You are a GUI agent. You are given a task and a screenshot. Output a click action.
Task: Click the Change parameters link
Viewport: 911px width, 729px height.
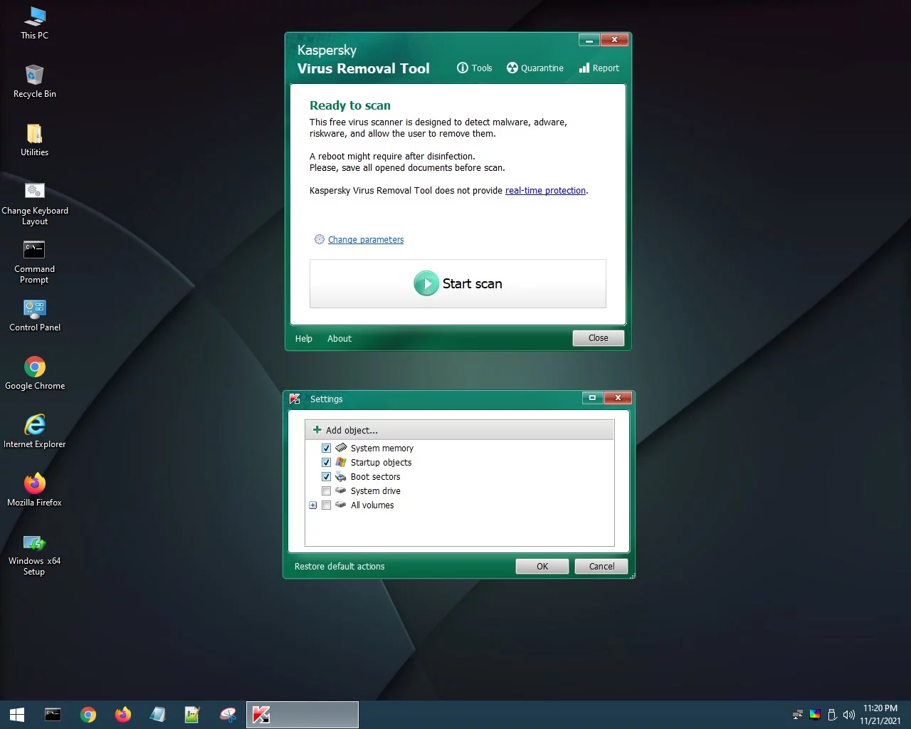[x=366, y=240]
